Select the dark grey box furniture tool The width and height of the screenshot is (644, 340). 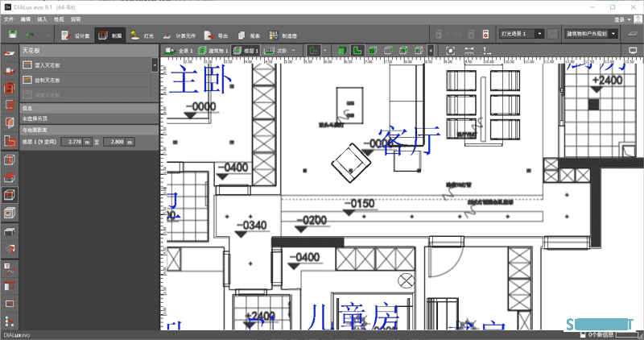[x=10, y=231]
